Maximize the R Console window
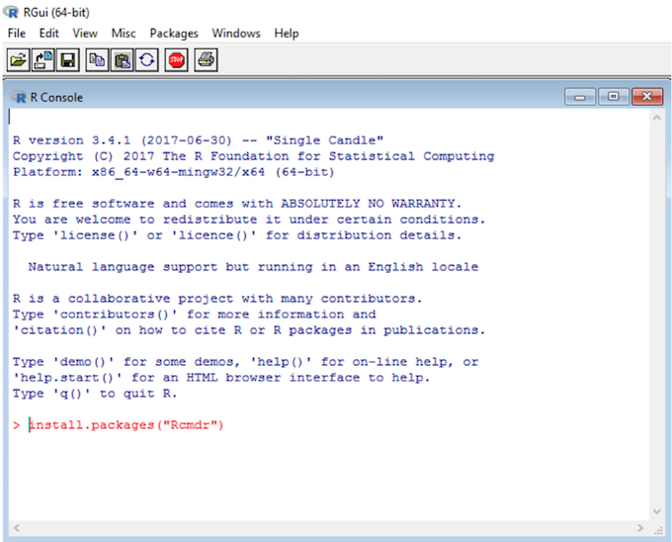Screen dimensions: 672x542 [614, 97]
